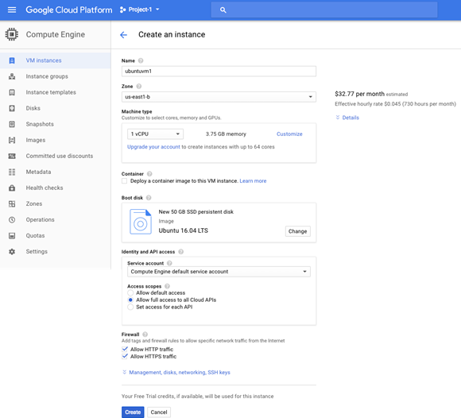Click help icon beside Identity and API access

pyautogui.click(x=180, y=252)
